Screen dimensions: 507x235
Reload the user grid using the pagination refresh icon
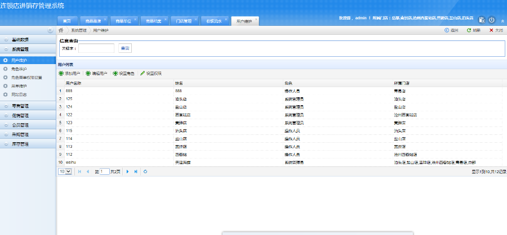coord(145,171)
